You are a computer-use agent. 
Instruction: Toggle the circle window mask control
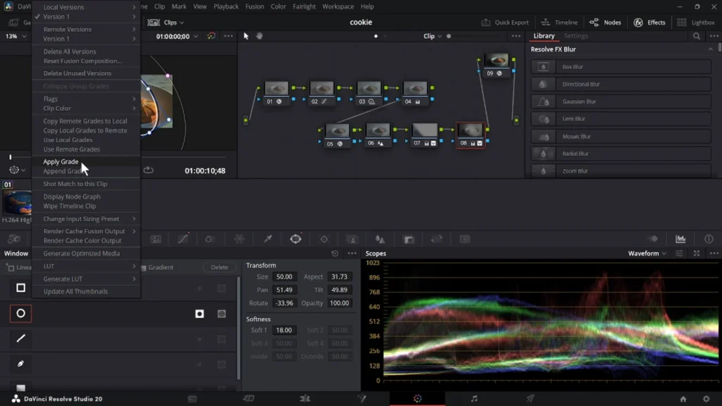coord(221,314)
